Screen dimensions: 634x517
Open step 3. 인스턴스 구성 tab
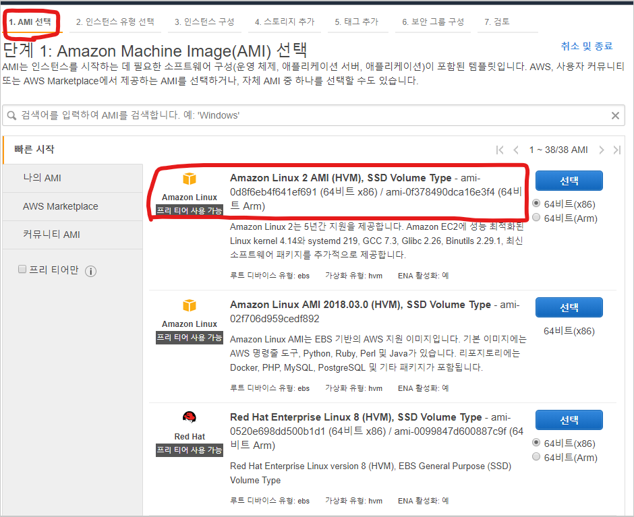(204, 22)
